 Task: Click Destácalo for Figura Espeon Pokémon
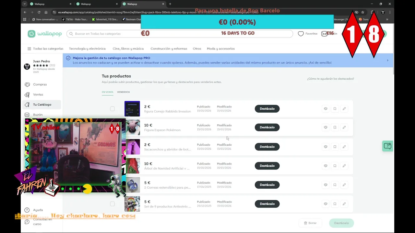267,128
